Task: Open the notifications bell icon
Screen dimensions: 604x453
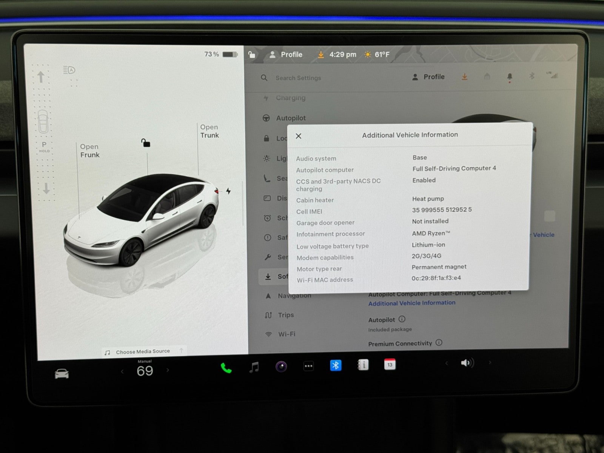Action: coord(510,77)
